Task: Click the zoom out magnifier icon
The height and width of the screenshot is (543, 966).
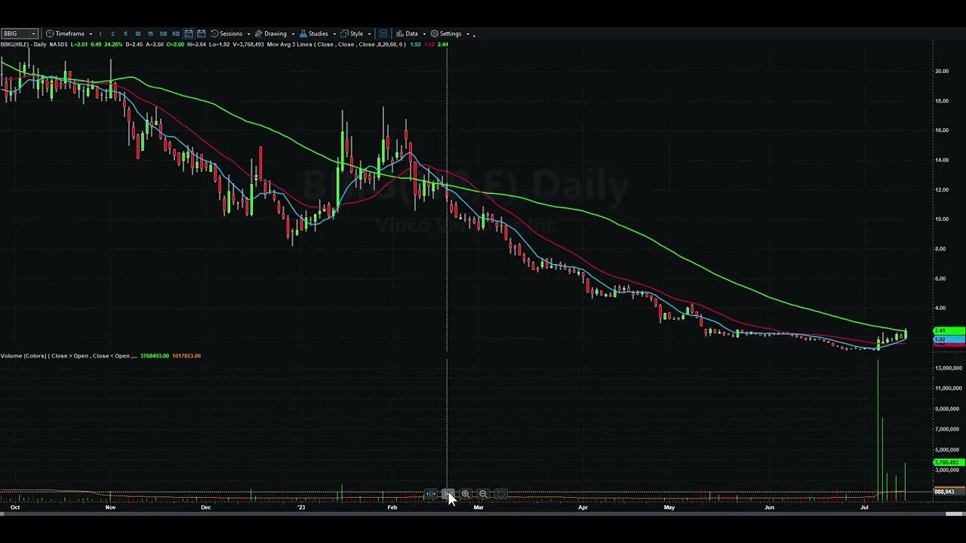Action: 483,494
